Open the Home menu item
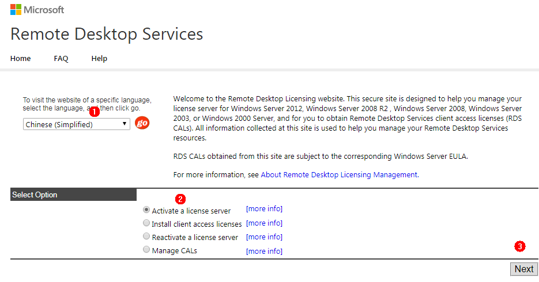Viewport: 539px width, 282px height. [x=20, y=58]
